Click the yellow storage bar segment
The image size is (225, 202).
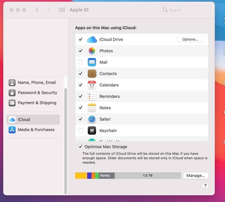point(81,176)
